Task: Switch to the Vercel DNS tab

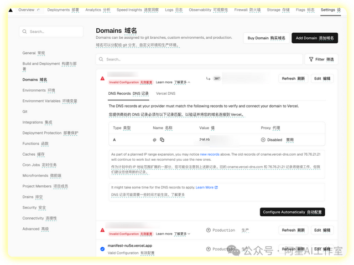Action: [165, 94]
